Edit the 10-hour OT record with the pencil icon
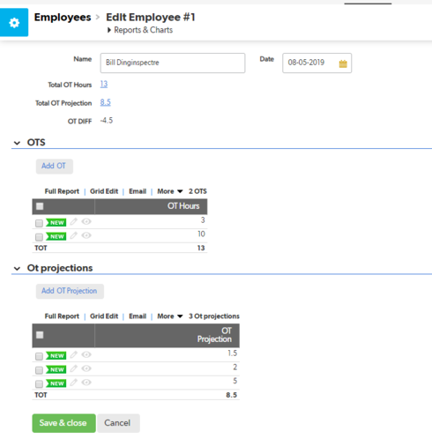Viewport: 432px width, 446px height. (74, 235)
